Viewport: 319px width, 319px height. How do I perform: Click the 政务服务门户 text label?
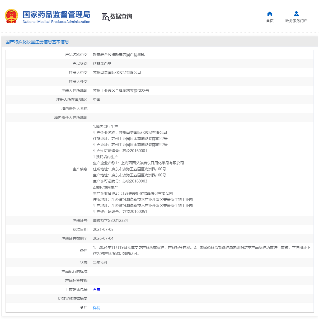[x=296, y=21]
